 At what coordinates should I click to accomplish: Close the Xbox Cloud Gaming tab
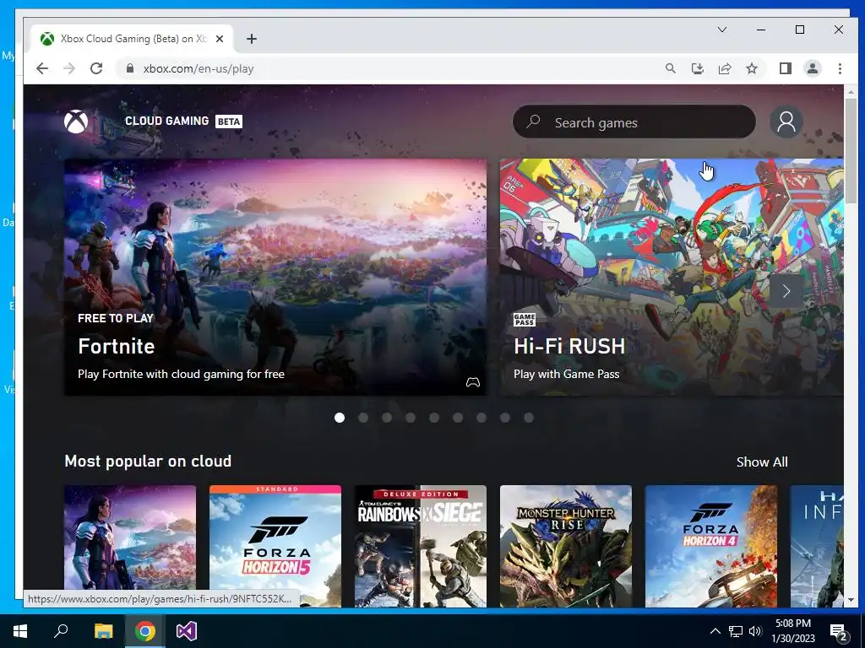(x=220, y=39)
